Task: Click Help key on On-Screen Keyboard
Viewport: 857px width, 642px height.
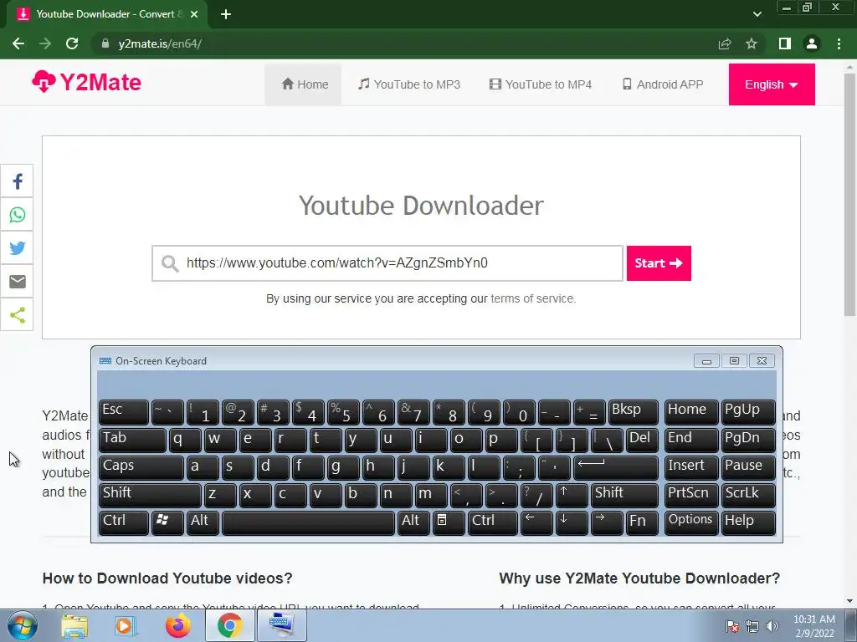Action: pos(747,522)
